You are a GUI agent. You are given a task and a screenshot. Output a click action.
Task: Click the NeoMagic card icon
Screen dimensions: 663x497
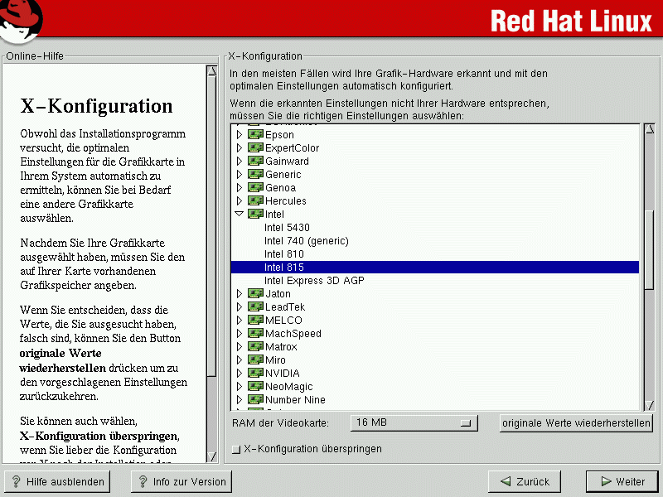[255, 387]
